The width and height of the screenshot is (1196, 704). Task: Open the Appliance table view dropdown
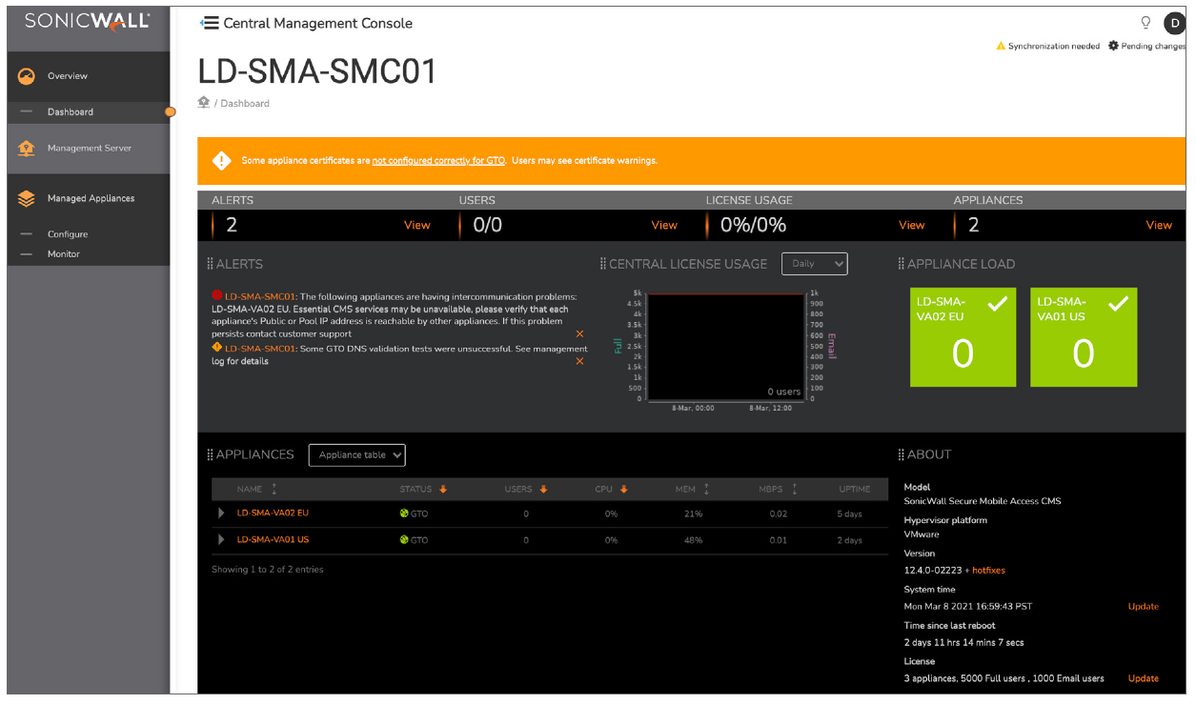[x=357, y=455]
